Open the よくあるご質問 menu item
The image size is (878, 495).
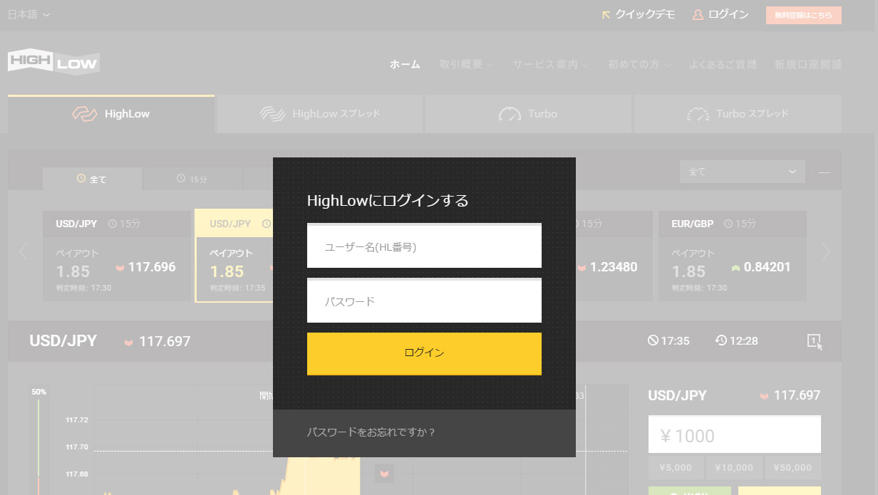click(x=723, y=64)
